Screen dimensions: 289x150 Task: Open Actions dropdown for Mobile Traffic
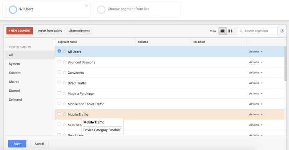tap(255, 115)
